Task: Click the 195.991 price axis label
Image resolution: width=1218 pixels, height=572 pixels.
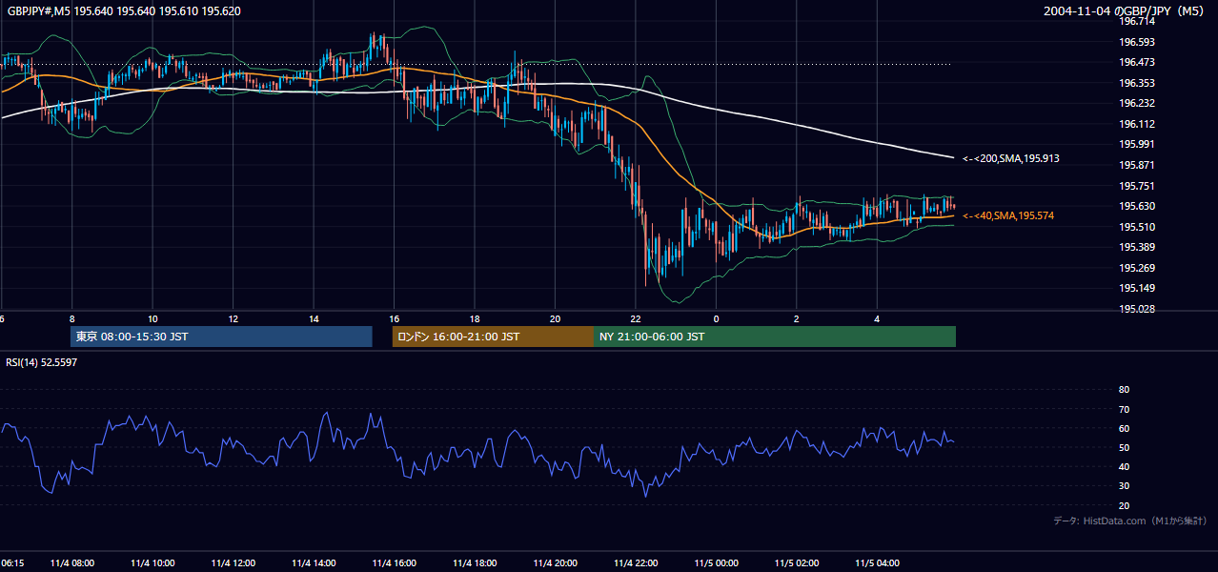Action: pyautogui.click(x=1137, y=144)
